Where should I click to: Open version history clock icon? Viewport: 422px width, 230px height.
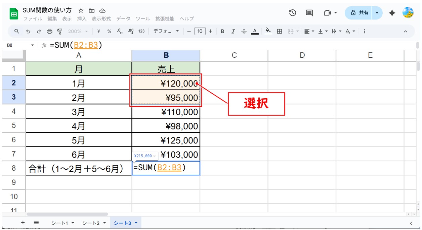[x=293, y=13]
